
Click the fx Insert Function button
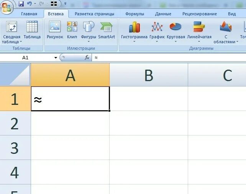point(87,57)
